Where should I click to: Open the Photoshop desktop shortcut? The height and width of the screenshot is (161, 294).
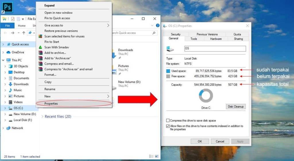pyautogui.click(x=7, y=7)
